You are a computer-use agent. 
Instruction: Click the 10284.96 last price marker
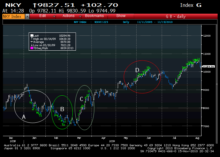tap(208, 67)
